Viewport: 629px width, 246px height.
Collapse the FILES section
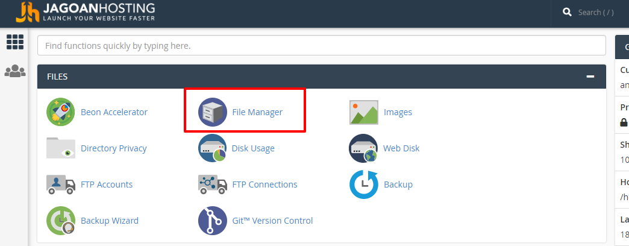click(x=590, y=76)
